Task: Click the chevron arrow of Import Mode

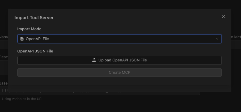Action: 217,39
